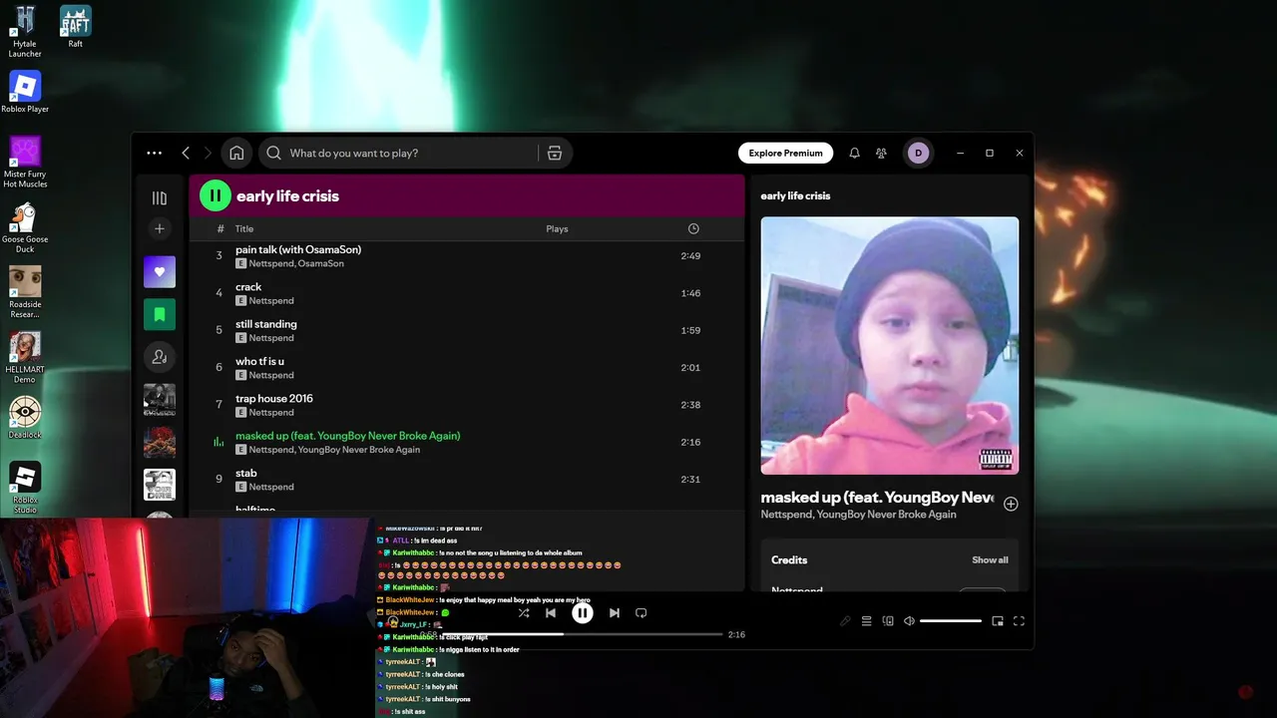Adjust the volume slider
Screen dimensions: 1277x718
pyautogui.click(x=951, y=621)
